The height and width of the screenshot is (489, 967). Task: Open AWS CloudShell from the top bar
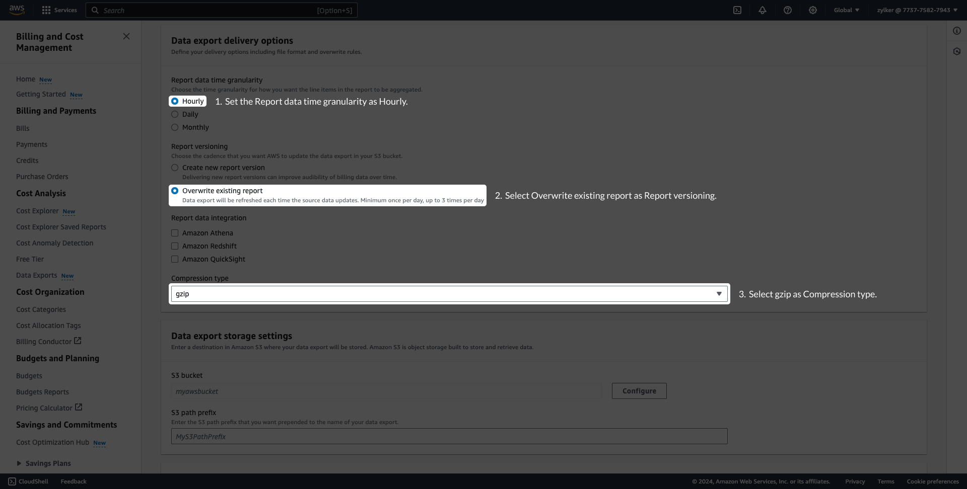737,10
